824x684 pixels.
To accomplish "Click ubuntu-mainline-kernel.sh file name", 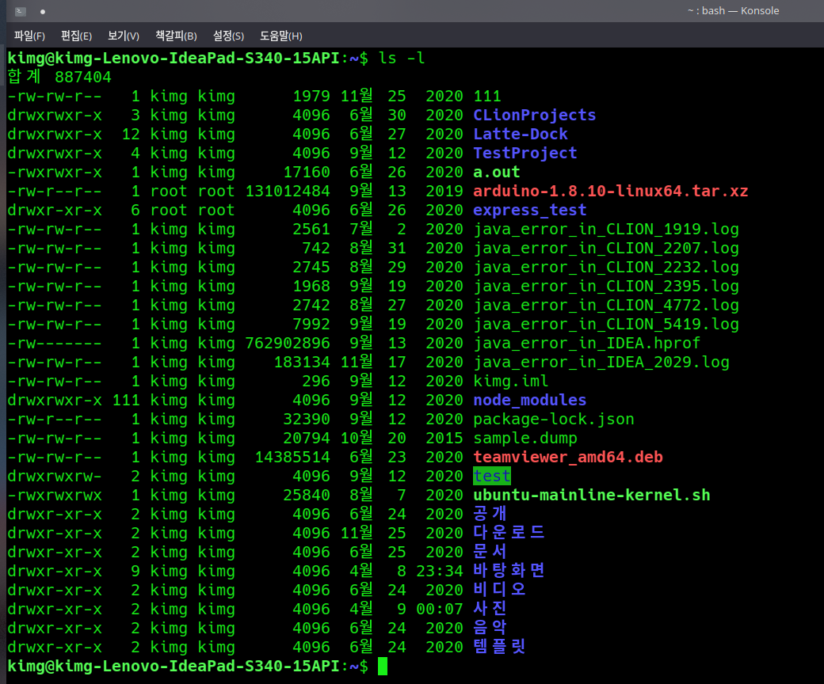I will point(592,495).
